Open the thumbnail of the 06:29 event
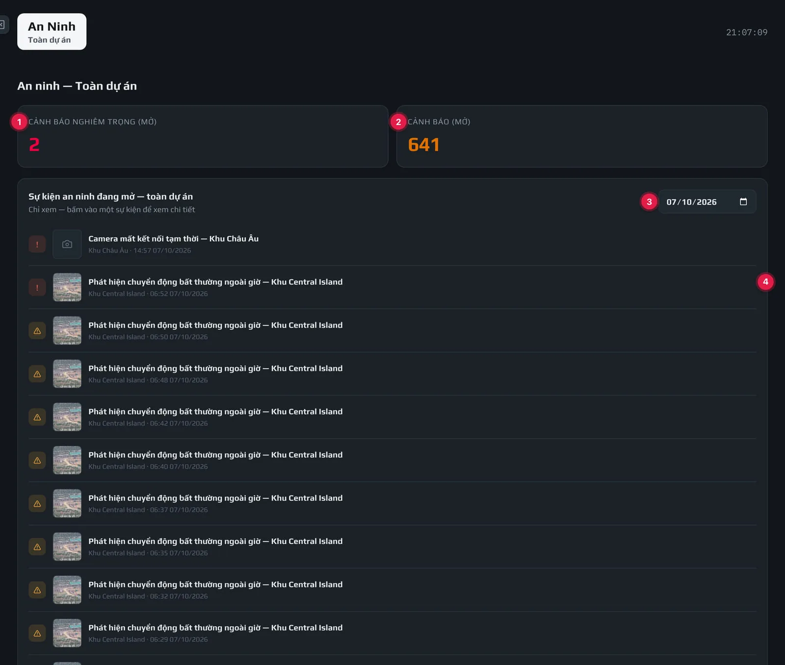785x665 pixels. [x=67, y=633]
